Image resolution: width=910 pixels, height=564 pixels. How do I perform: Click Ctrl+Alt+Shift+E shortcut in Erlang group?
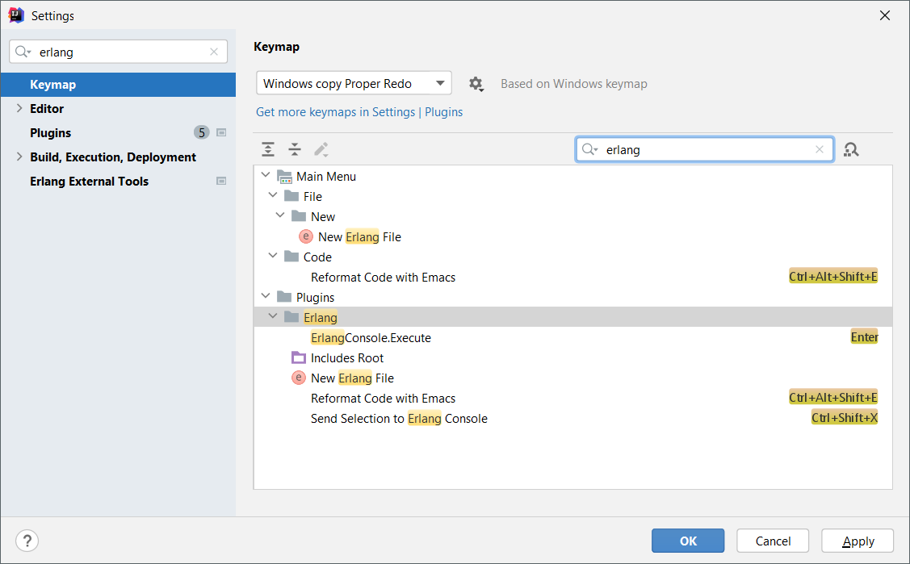click(x=832, y=397)
